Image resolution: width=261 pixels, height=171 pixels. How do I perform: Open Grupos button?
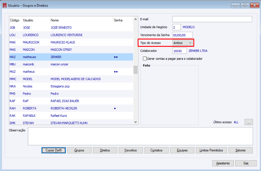point(79,150)
